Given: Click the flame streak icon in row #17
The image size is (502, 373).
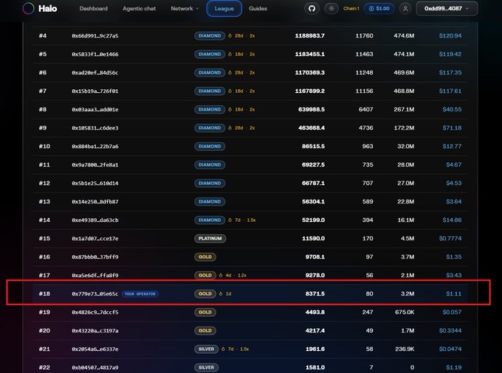Looking at the screenshot, I should 221,275.
